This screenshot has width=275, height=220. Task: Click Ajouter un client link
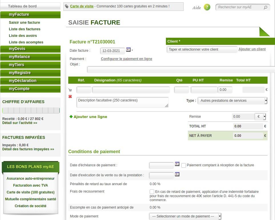pos(252,49)
